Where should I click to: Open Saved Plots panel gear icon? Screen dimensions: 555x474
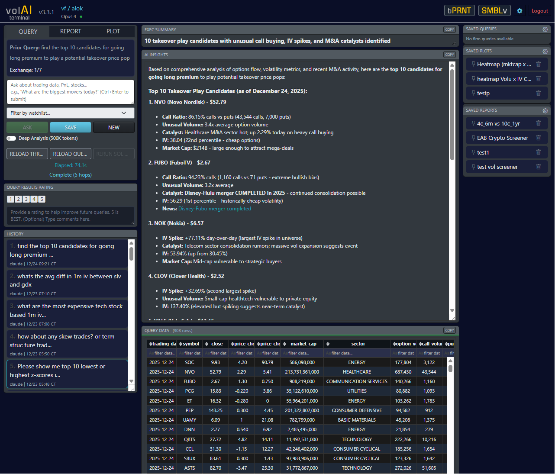[x=545, y=52]
